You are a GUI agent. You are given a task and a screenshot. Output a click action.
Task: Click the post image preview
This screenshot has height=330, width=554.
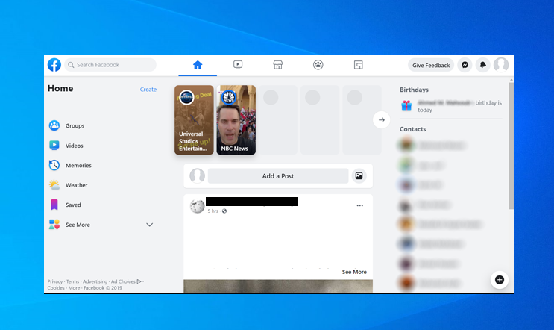[278, 287]
